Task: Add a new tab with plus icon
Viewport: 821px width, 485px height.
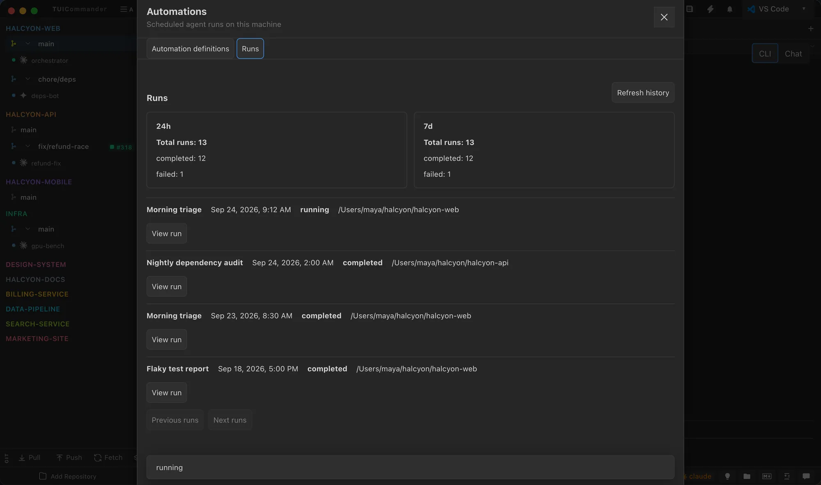Action: tap(811, 29)
